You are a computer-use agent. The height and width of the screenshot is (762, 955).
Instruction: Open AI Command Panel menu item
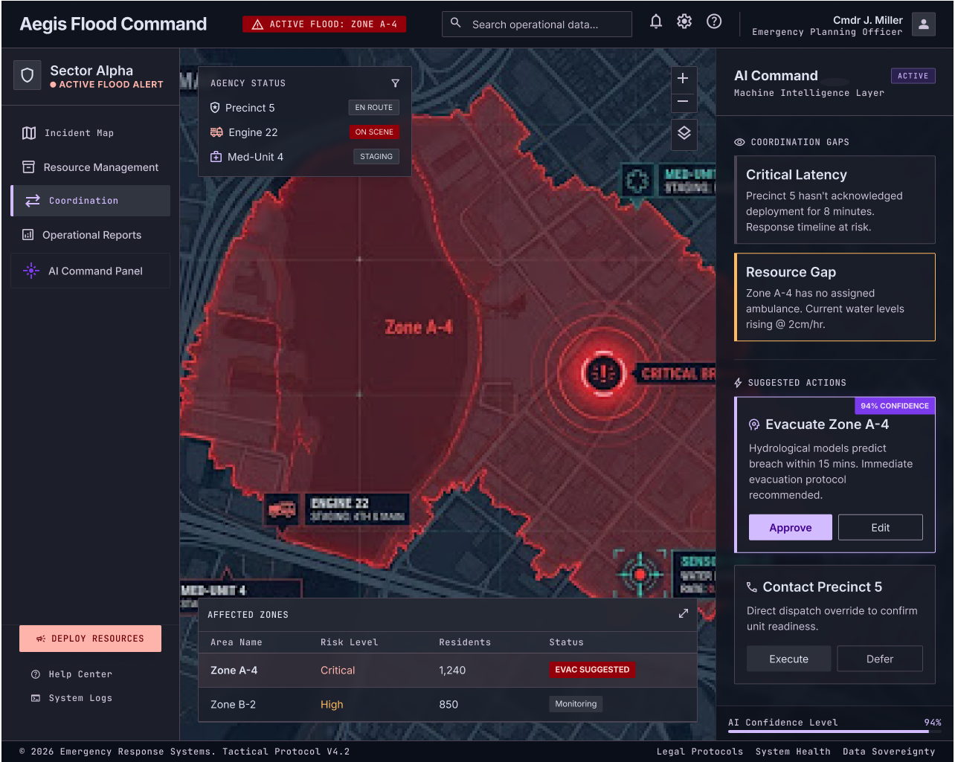click(91, 271)
